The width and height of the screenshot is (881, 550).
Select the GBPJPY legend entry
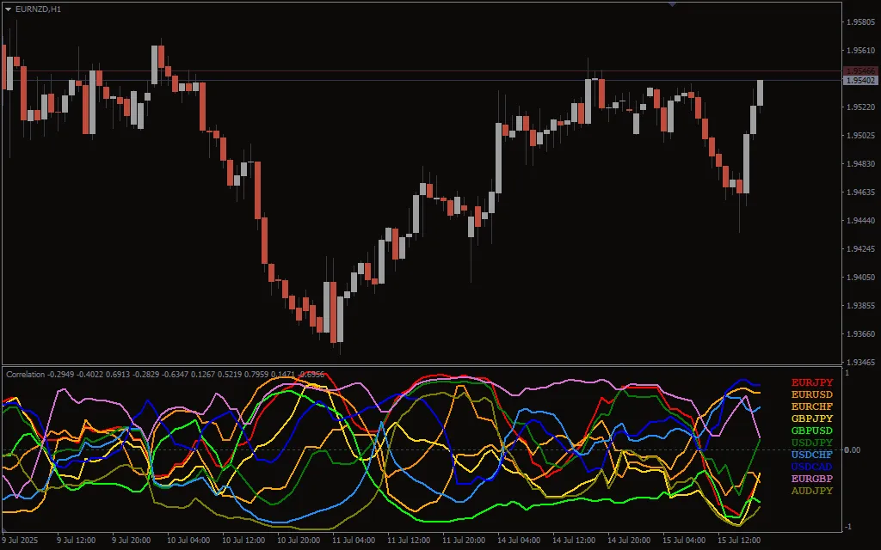click(811, 419)
